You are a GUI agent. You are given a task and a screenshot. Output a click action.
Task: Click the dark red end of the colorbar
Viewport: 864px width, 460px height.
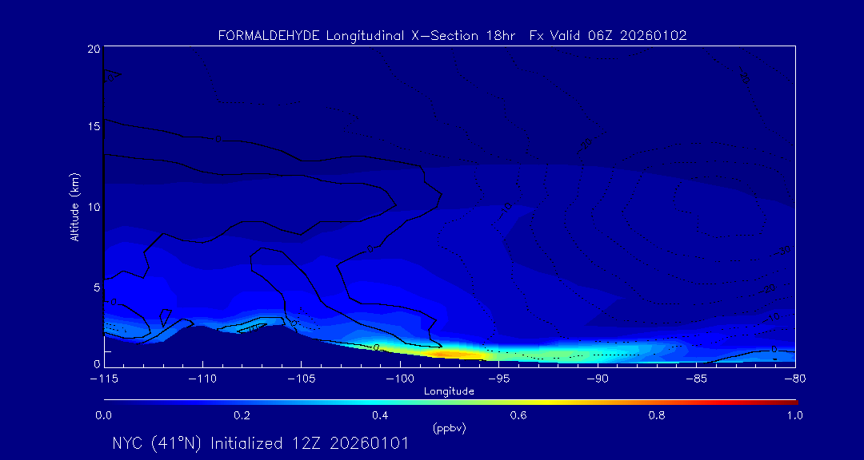tap(790, 402)
